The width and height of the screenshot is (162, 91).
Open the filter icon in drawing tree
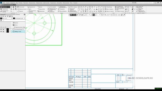coord(1,20)
